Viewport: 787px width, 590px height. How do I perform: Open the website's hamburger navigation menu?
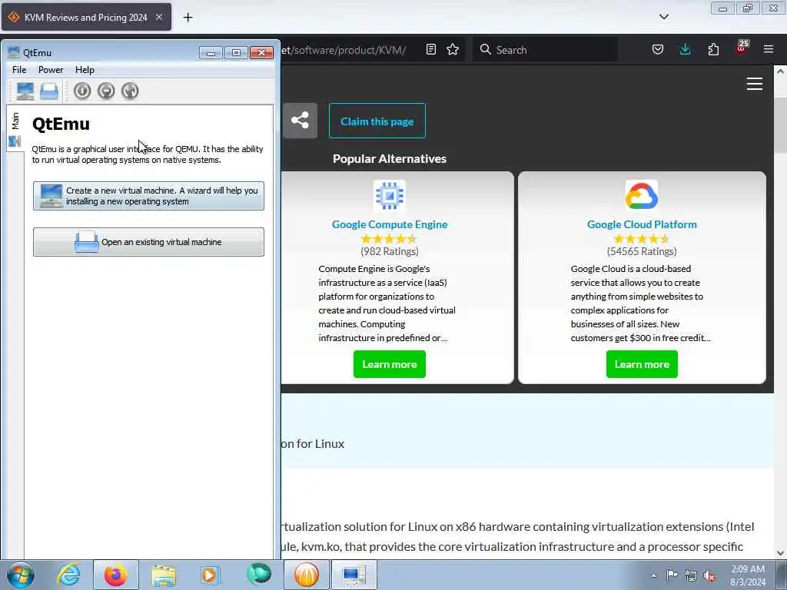(x=755, y=84)
